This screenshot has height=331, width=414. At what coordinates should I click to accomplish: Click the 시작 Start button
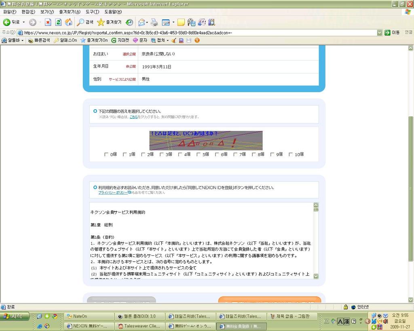point(15,316)
